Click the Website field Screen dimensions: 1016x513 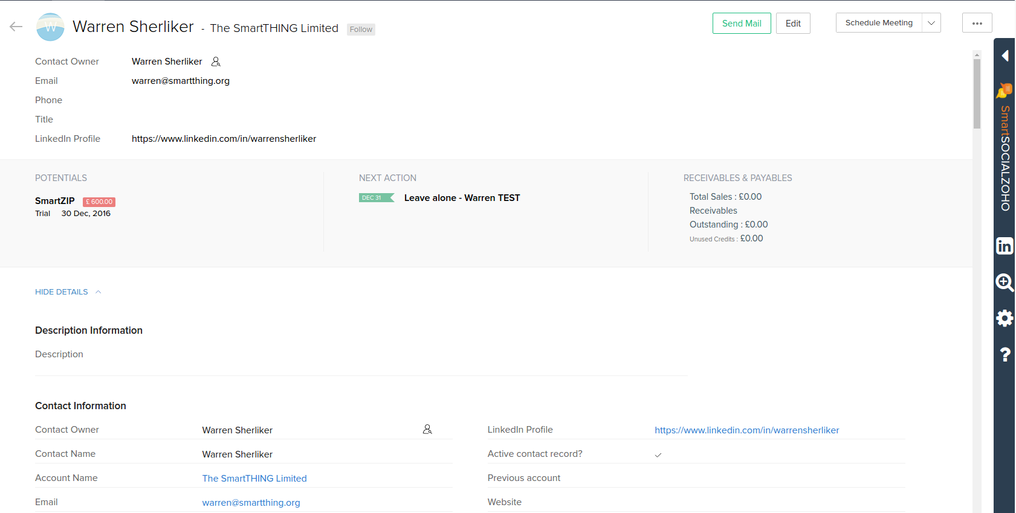(696, 502)
